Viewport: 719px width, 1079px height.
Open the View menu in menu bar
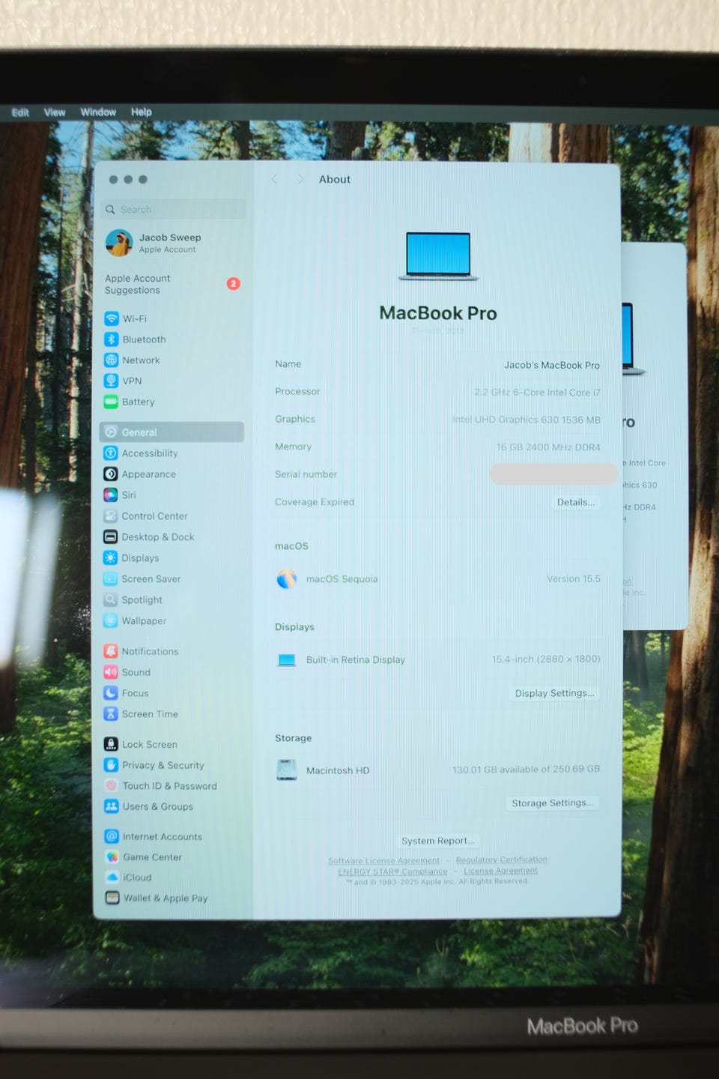pos(55,112)
